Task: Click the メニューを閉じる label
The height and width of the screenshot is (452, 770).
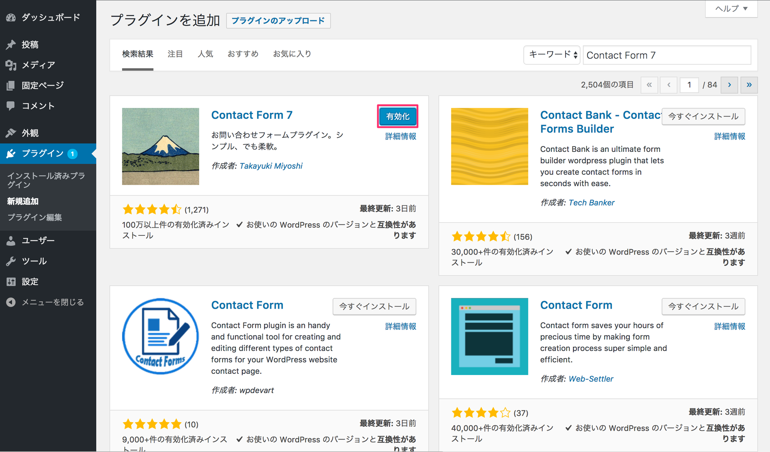Action: coord(53,302)
